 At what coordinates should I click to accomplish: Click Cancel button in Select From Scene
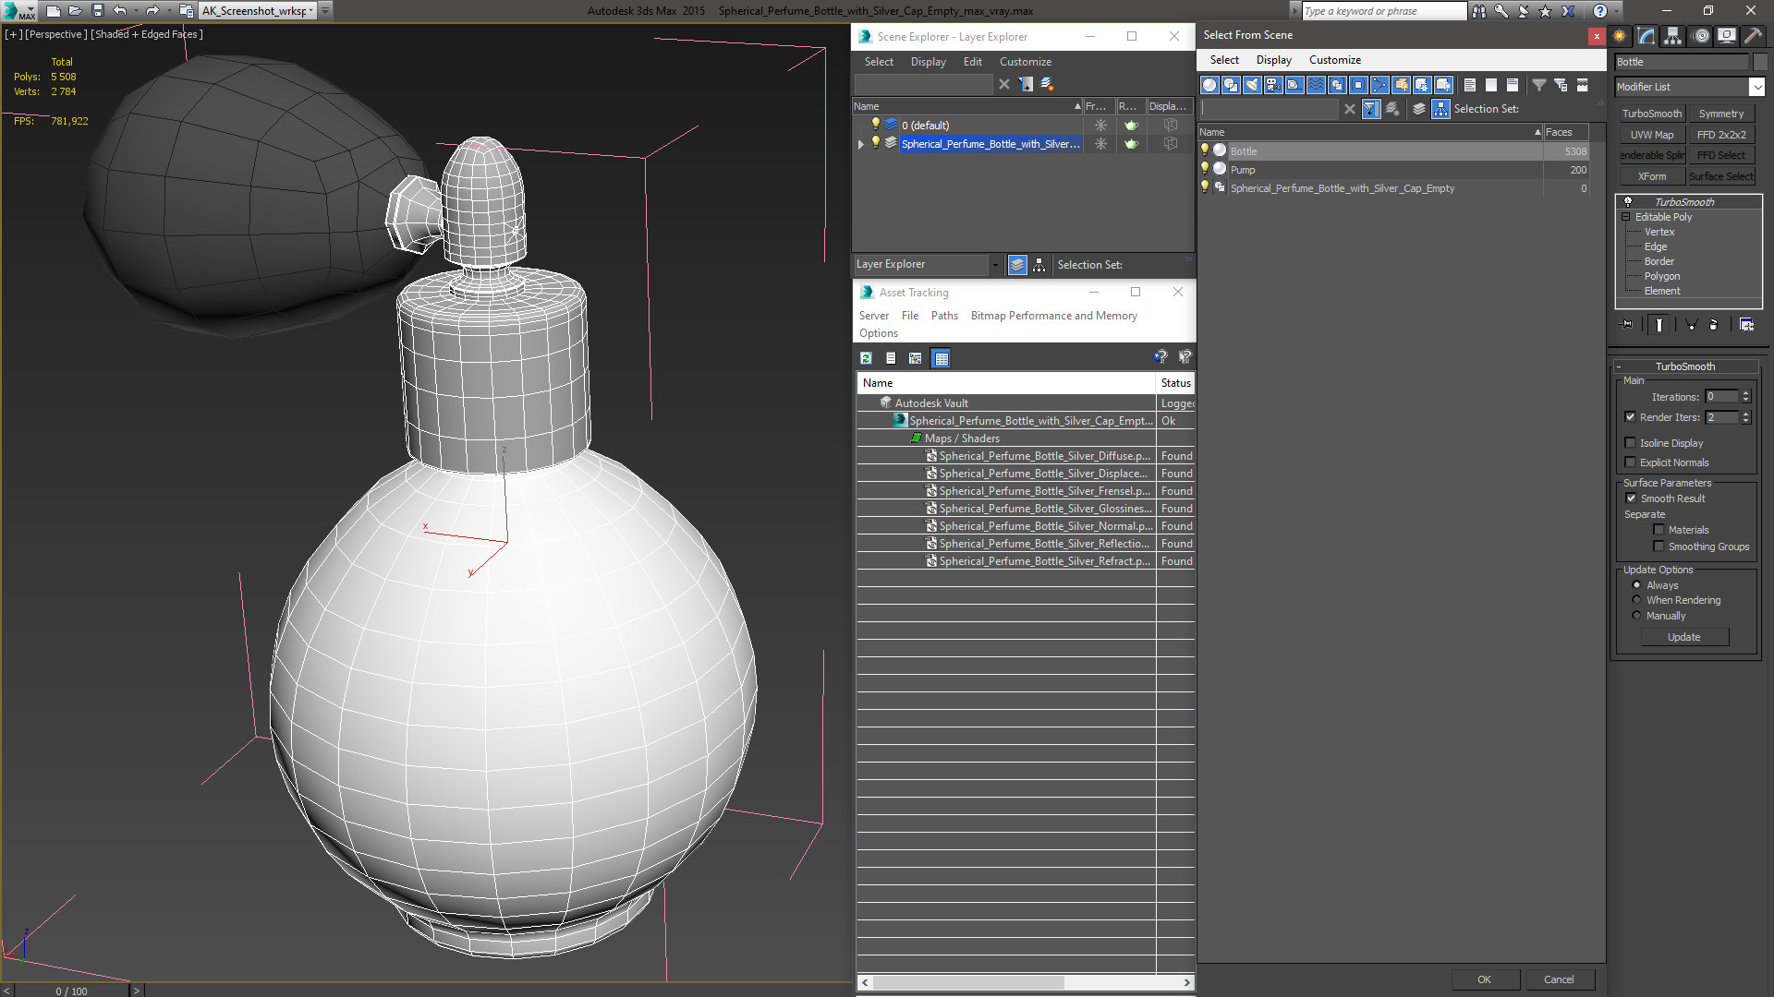click(1559, 979)
